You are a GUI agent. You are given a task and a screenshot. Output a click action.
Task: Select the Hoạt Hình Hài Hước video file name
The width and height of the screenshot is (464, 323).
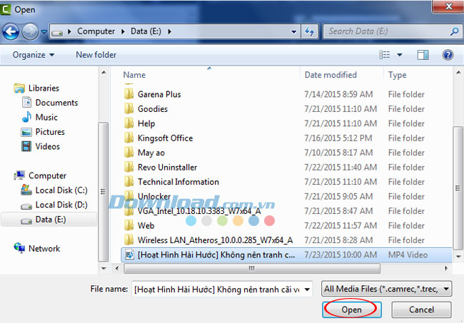[x=216, y=255]
